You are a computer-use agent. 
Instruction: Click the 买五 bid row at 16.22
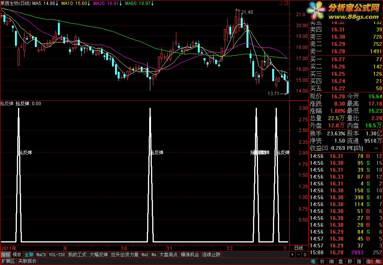coord(346,88)
